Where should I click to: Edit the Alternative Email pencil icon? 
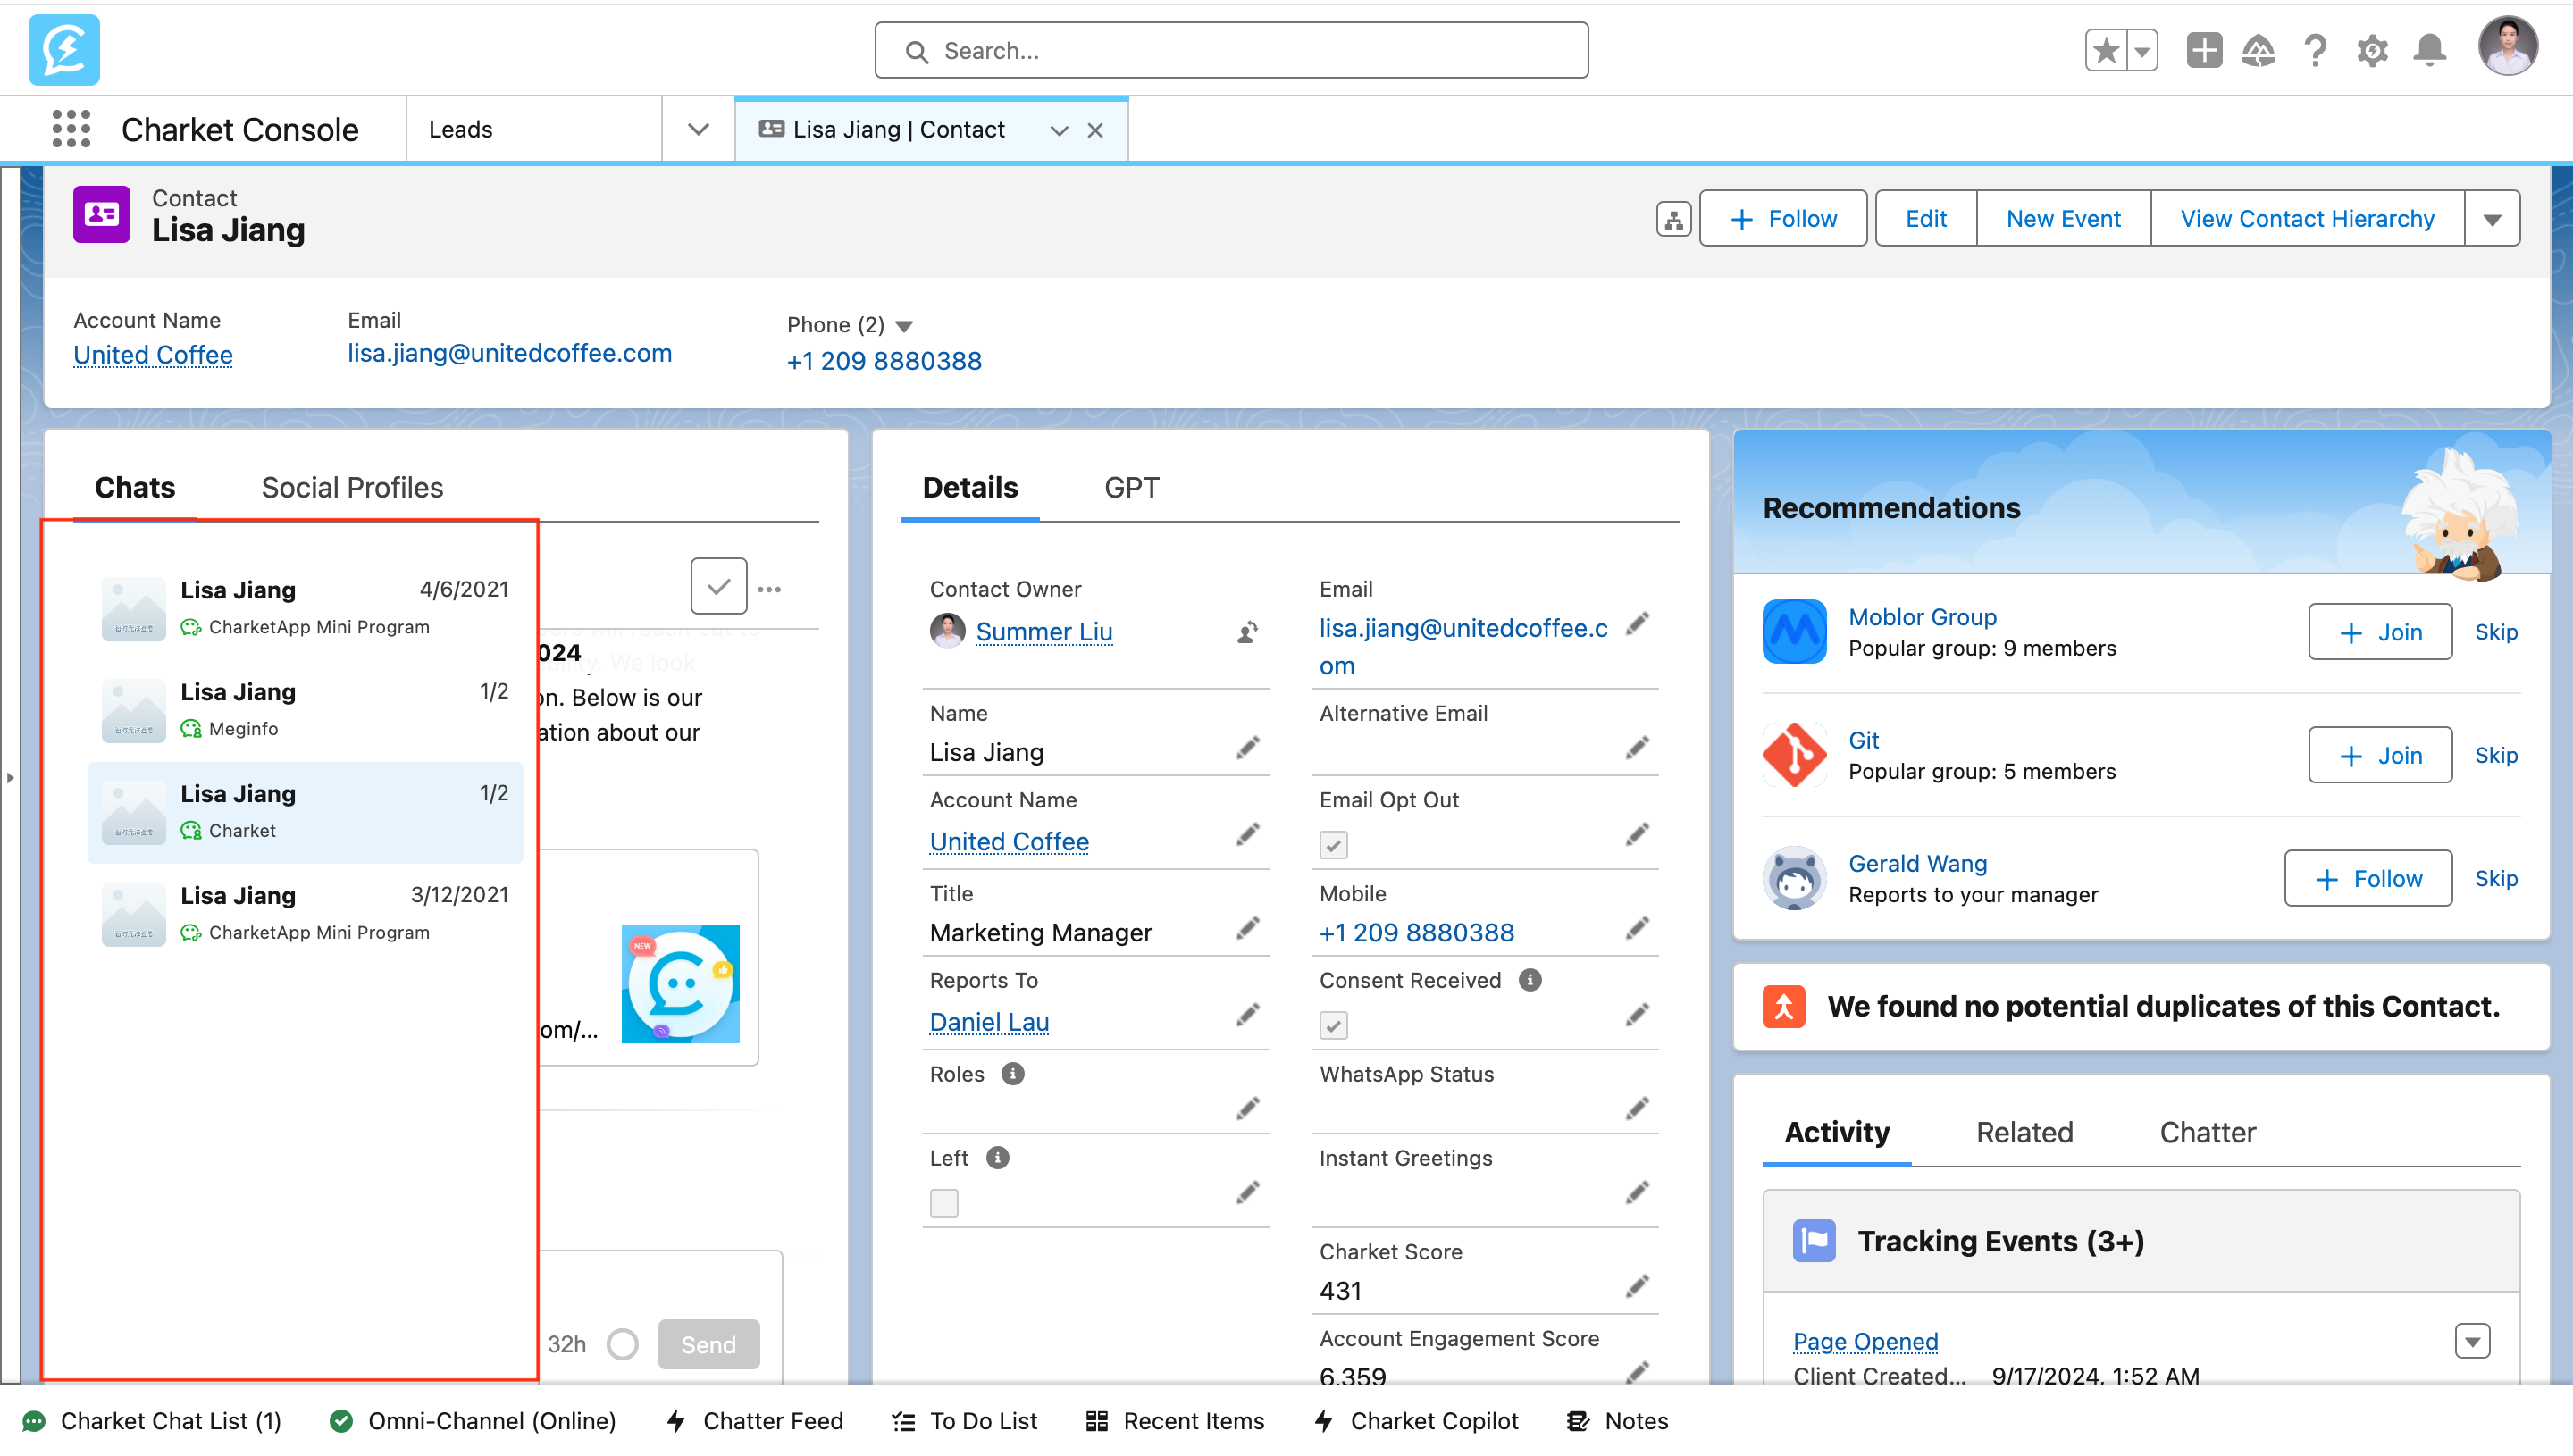(x=1637, y=748)
